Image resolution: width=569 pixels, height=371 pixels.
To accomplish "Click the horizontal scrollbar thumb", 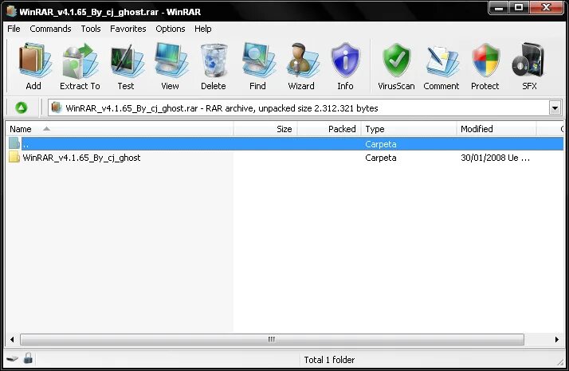I will (272, 339).
